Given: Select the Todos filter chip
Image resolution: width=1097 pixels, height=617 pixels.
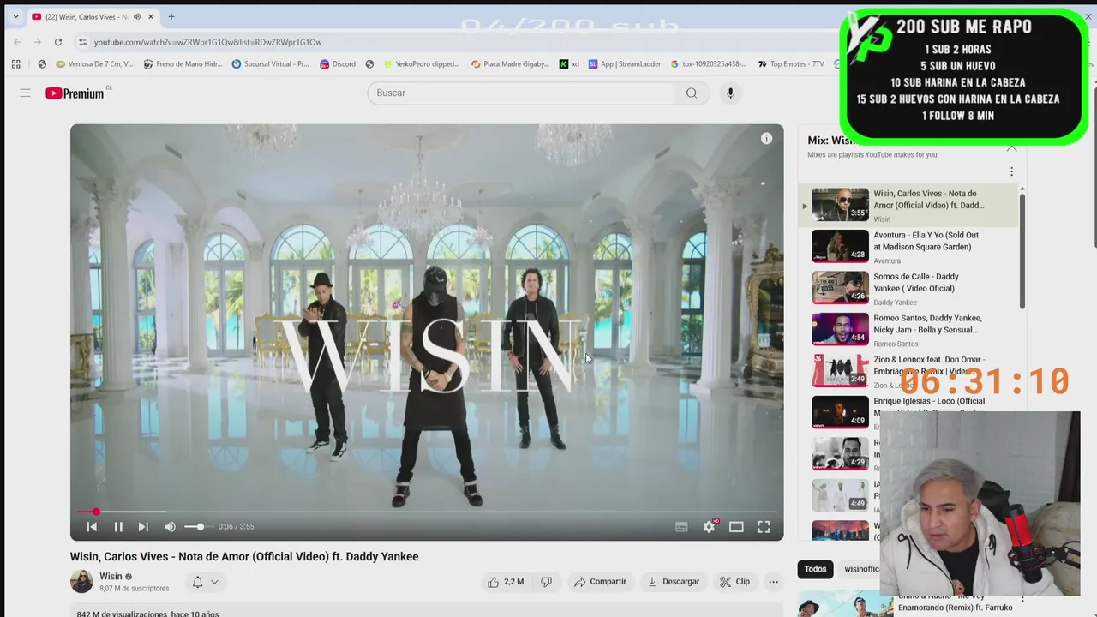Looking at the screenshot, I should click(x=815, y=569).
